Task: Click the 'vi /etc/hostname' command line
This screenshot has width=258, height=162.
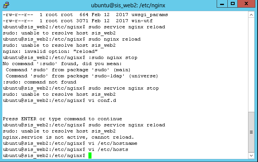Action: click(113, 143)
